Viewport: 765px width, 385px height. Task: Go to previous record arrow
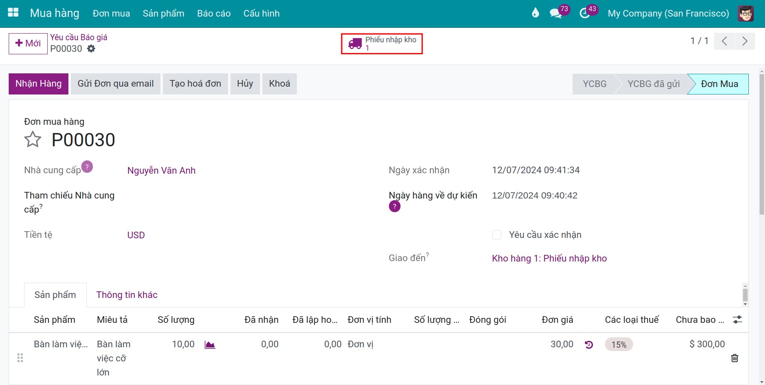(724, 41)
